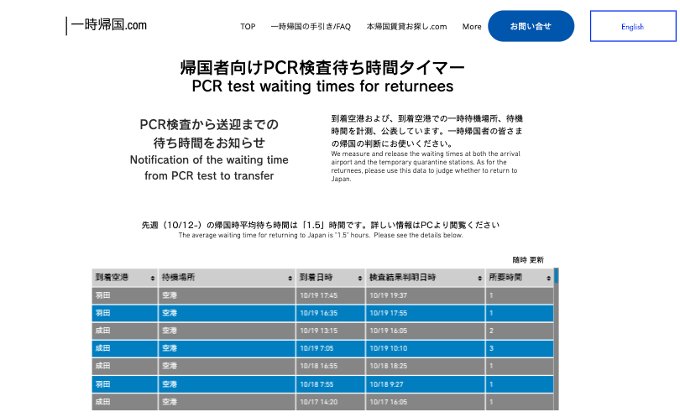680x417 pixels.
Task: Click the table's vertical scrollbar thumb
Action: click(556, 275)
